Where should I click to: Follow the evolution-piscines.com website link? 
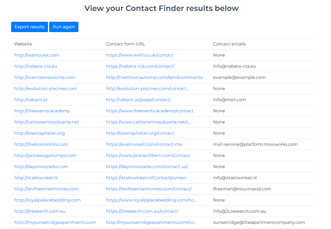pyautogui.click(x=46, y=89)
